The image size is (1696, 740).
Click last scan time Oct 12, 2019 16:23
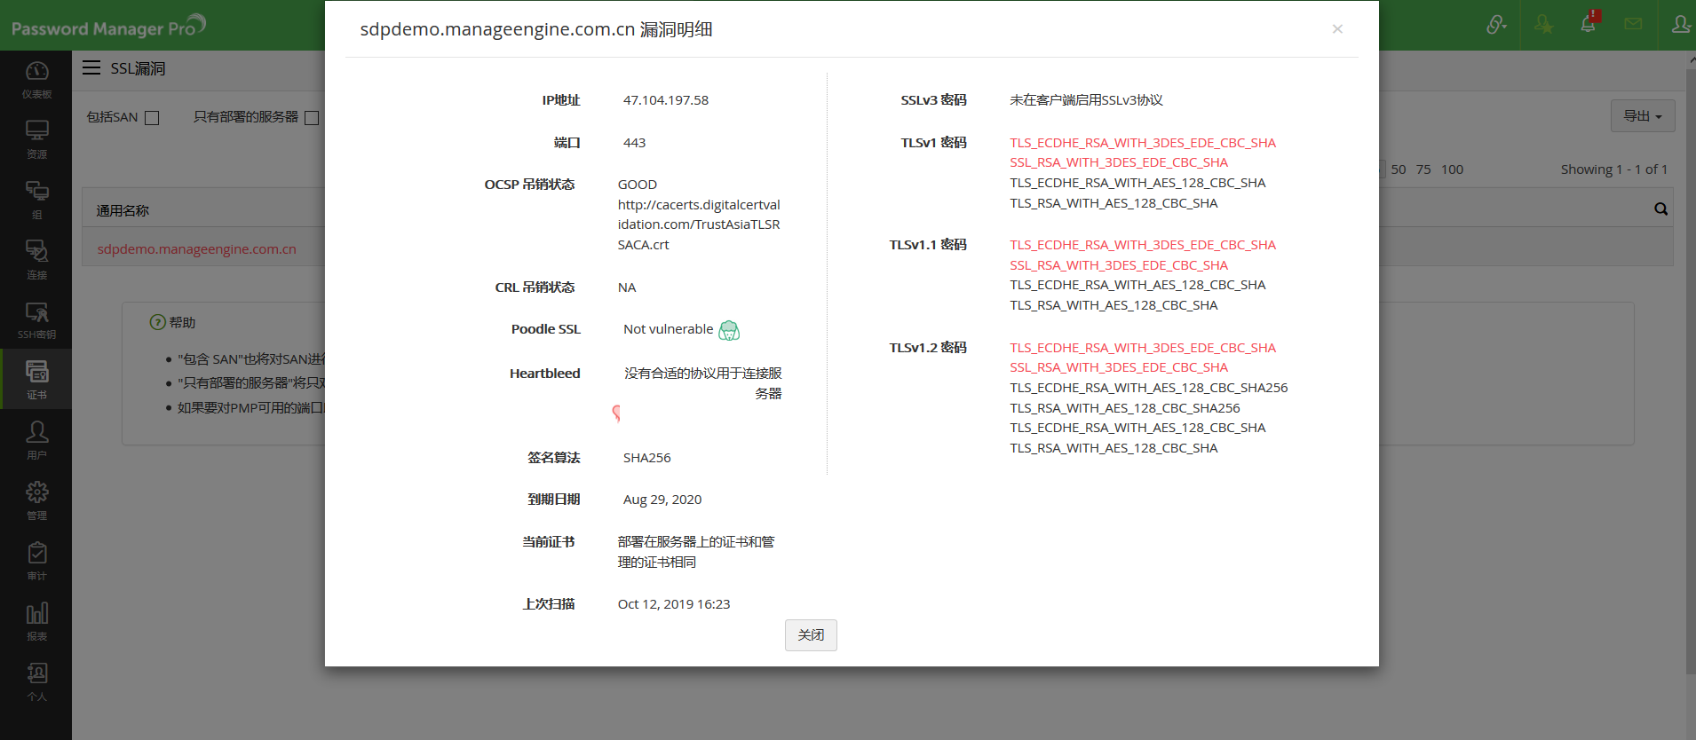(x=674, y=604)
